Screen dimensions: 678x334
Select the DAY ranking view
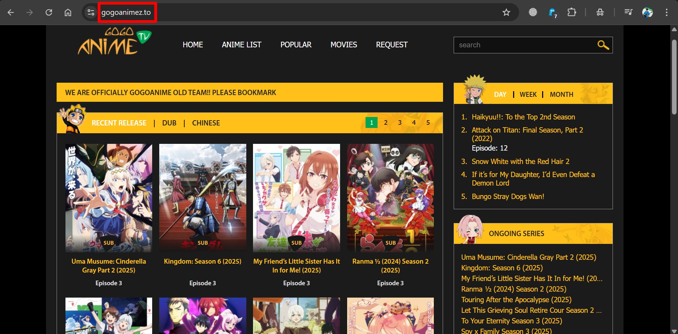click(500, 94)
